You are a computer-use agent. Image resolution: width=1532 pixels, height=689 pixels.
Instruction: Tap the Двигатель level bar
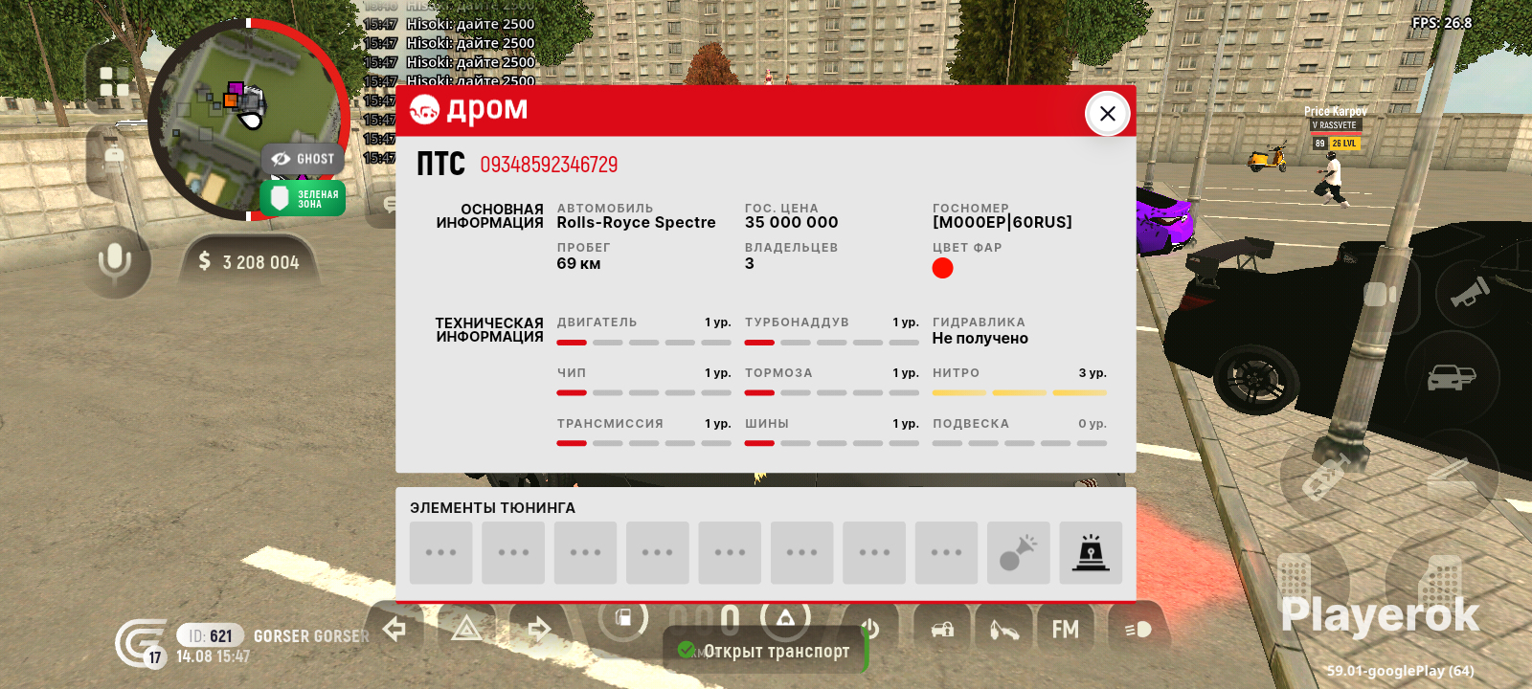(x=643, y=343)
